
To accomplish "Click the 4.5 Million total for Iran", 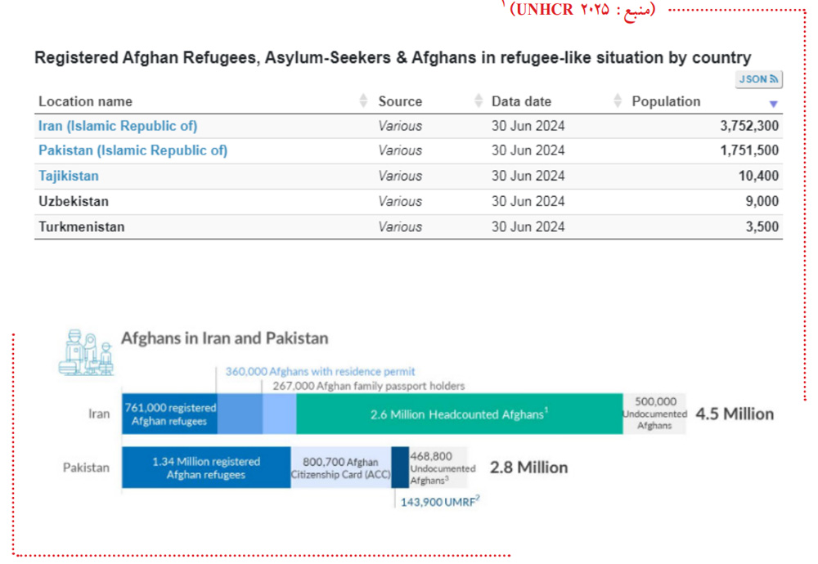I will (x=735, y=414).
